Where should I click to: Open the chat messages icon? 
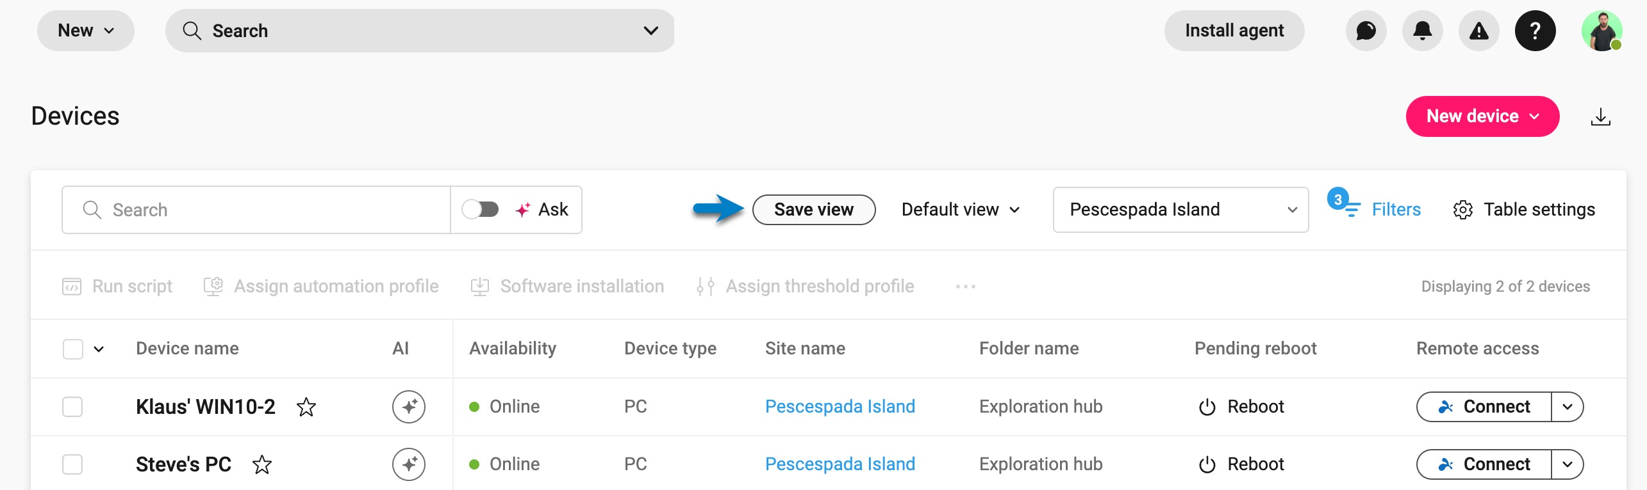pos(1366,31)
